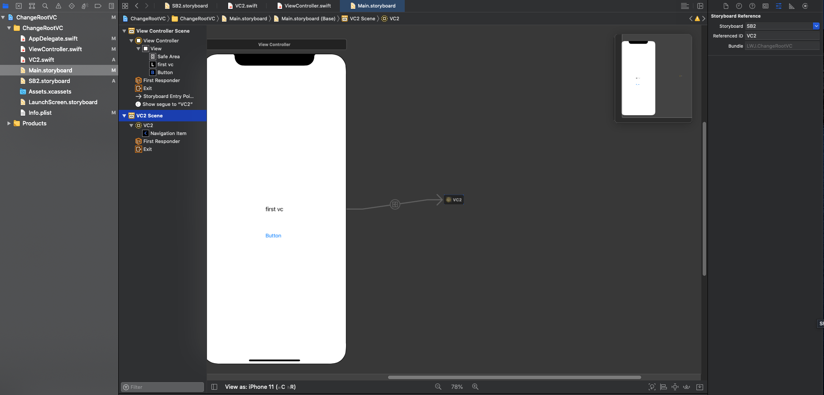Open Add New Constraints menu
824x395 pixels.
(x=675, y=387)
